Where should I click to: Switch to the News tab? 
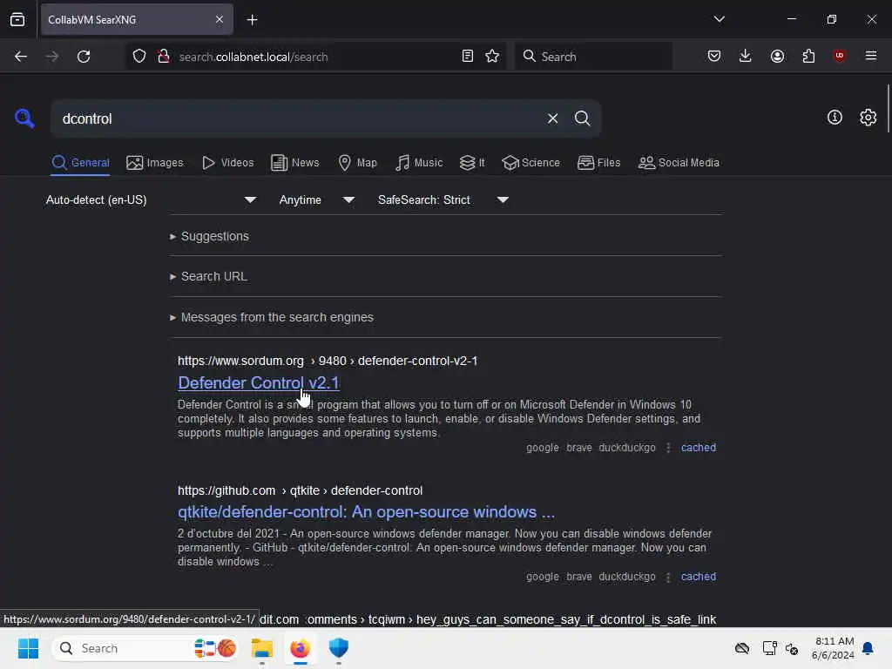click(x=294, y=163)
